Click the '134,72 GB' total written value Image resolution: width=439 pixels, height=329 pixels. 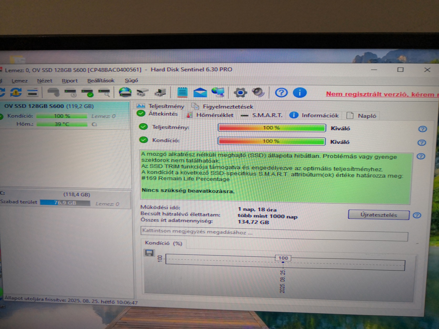[253, 222]
